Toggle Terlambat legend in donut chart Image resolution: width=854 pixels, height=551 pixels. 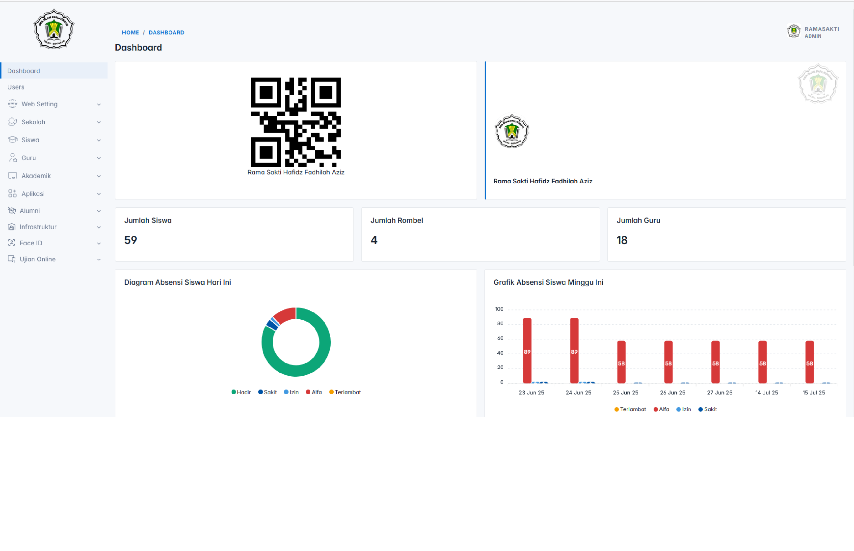[x=345, y=392]
